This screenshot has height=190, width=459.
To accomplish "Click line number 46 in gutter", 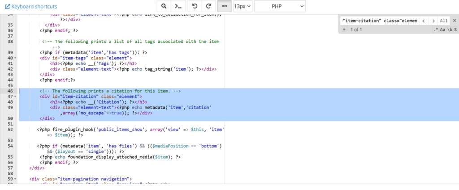I will 10,91.
